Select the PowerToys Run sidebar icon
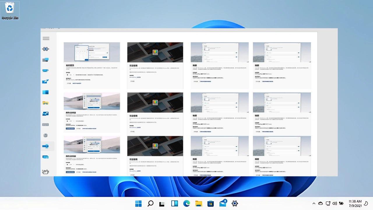This screenshot has width=373, height=210. pyautogui.click(x=45, y=157)
